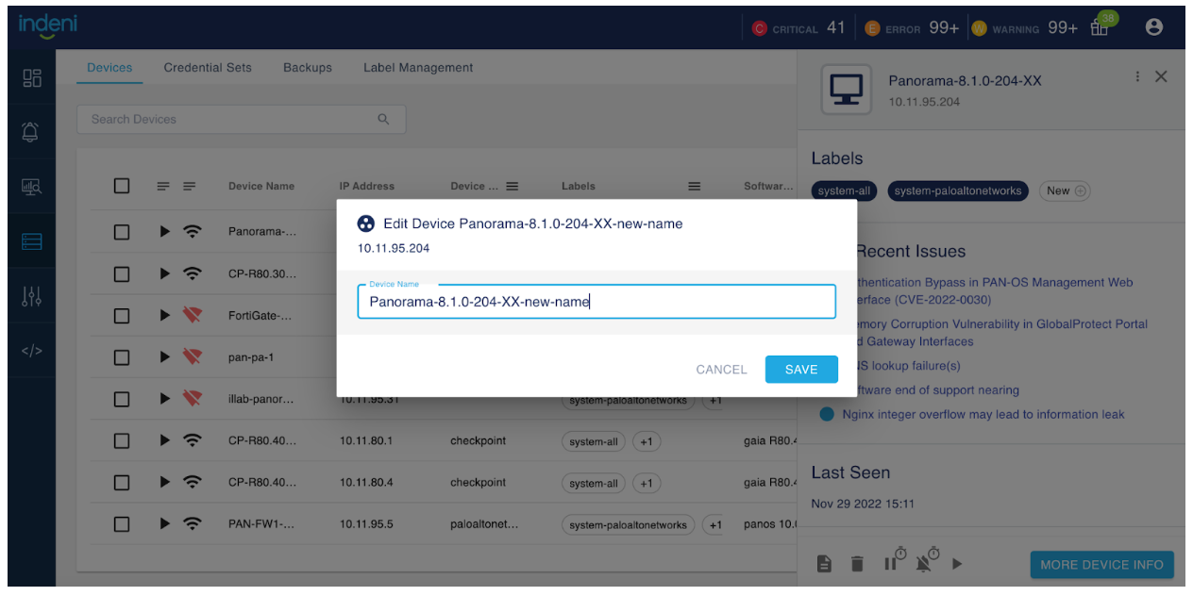Screen dimensions: 1193x596
Task: Click the user account avatar icon
Action: [x=1153, y=27]
